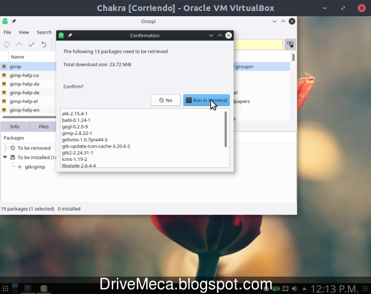This screenshot has width=371, height=294.
Task: Select gtk-update-icon-cache-3.20.6-2 in the list
Action: pyautogui.click(x=96, y=146)
